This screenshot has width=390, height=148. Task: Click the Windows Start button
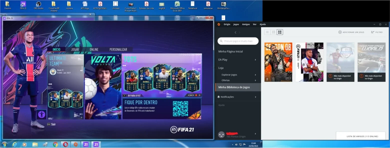tap(4, 144)
